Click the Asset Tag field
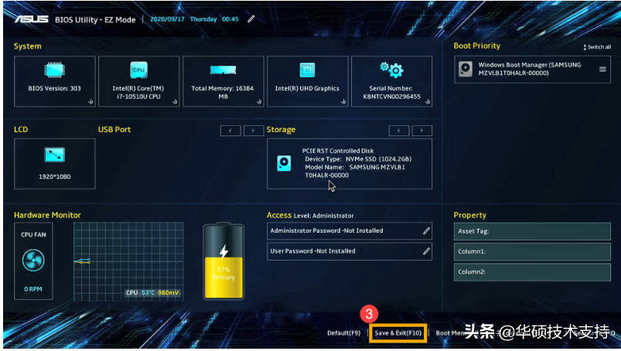 click(532, 231)
